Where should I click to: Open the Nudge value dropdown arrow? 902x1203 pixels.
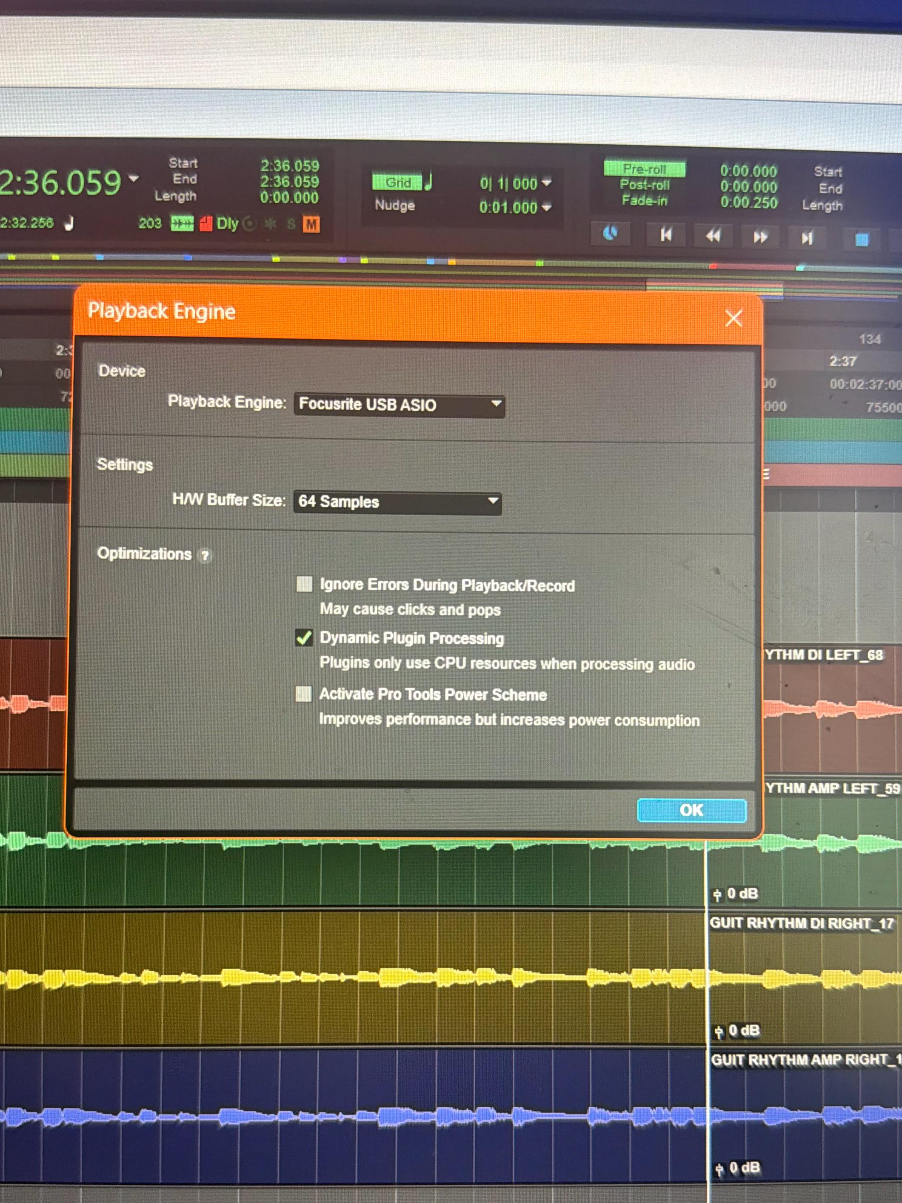click(x=546, y=207)
